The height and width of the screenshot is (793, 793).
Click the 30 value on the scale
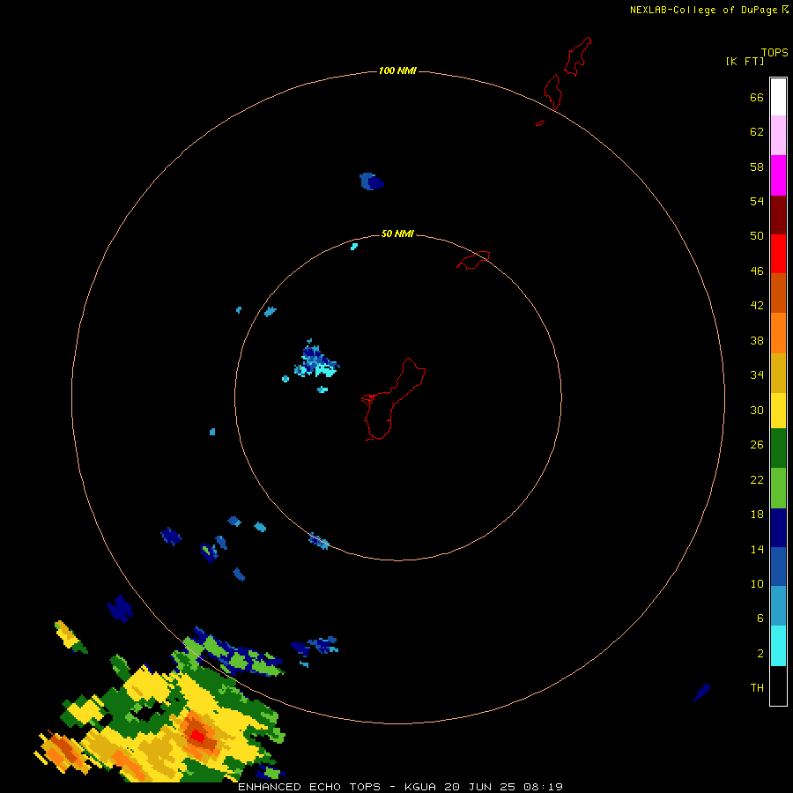coord(757,410)
